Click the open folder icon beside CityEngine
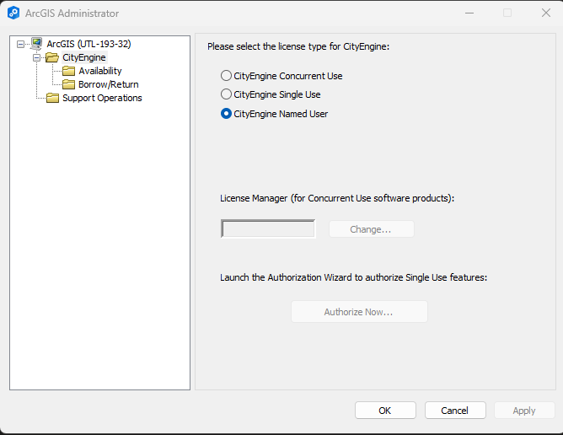Image resolution: width=563 pixels, height=435 pixels. coord(52,57)
